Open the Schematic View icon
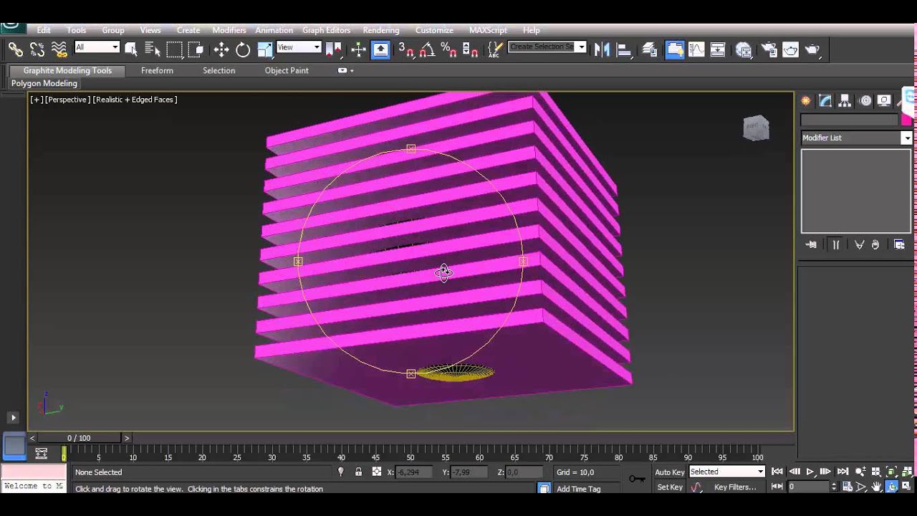This screenshot has height=516, width=917. (x=718, y=49)
